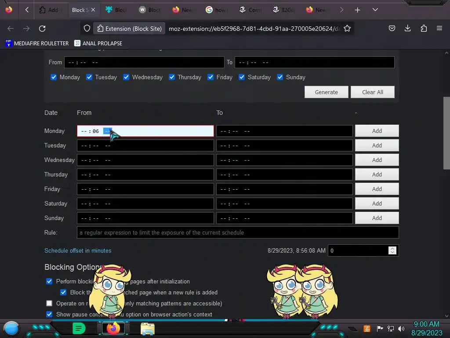This screenshot has width=450, height=338.
Task: Open the Start orb on the taskbar
Action: click(11, 328)
